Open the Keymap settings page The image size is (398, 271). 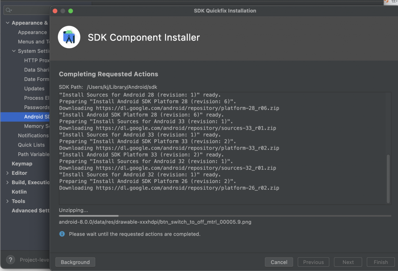[x=22, y=164]
